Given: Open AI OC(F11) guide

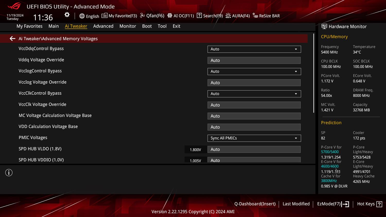Looking at the screenshot, I should point(170,16).
